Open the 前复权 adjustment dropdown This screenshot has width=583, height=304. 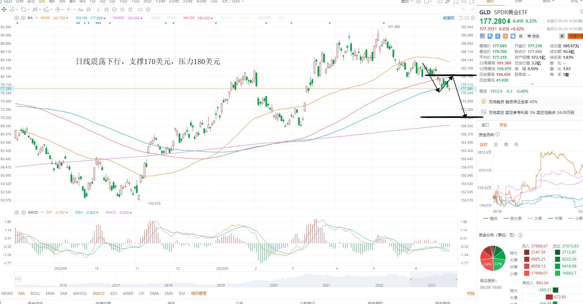[x=449, y=18]
